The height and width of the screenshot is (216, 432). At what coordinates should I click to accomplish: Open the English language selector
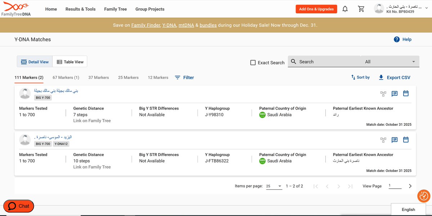(408, 210)
